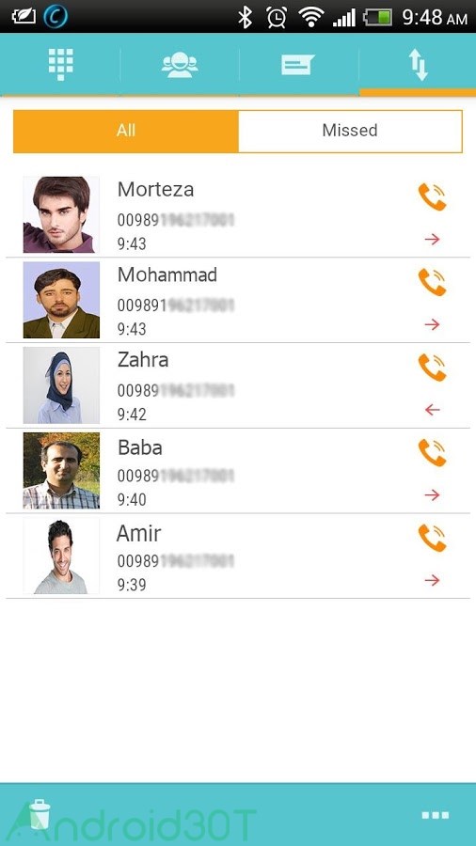Dial Baba via the phone icon

pyautogui.click(x=433, y=452)
